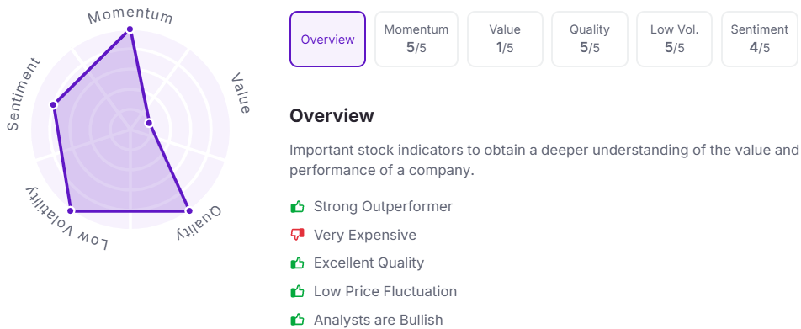Click red thumbs-down icon beside Very Expensive
The height and width of the screenshot is (329, 801).
[x=297, y=235]
